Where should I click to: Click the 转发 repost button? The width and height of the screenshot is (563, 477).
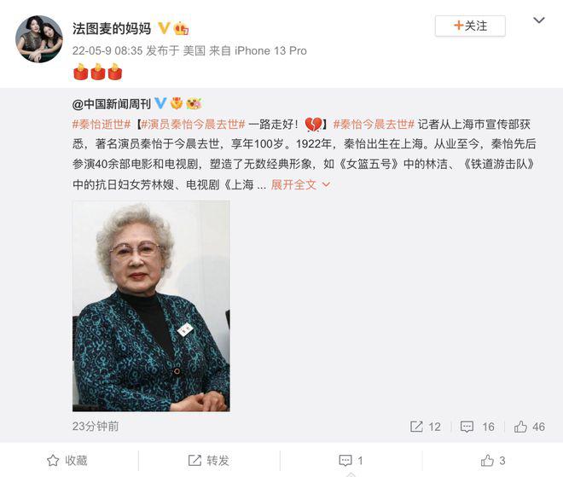[x=209, y=461]
